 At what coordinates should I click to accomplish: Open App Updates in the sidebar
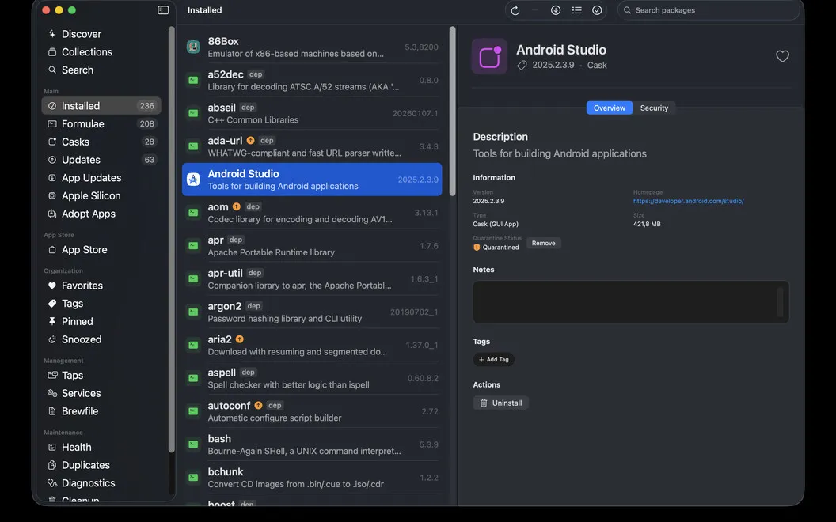click(x=101, y=178)
